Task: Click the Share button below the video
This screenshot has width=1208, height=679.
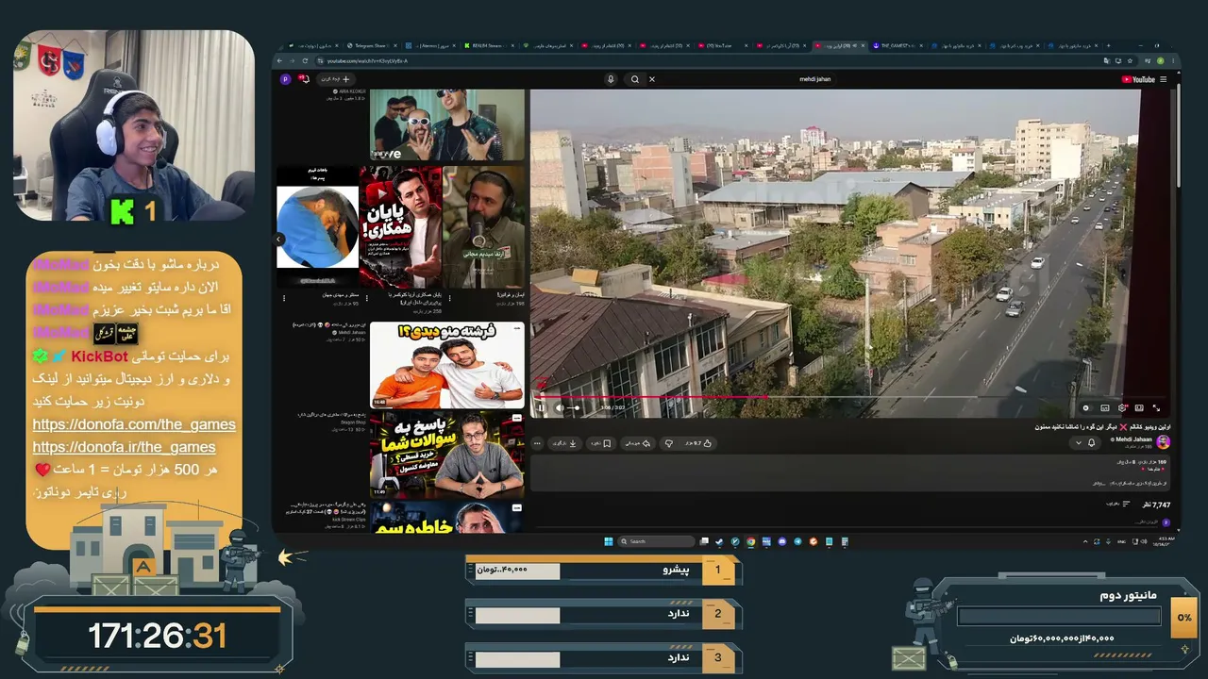Action: click(x=639, y=443)
